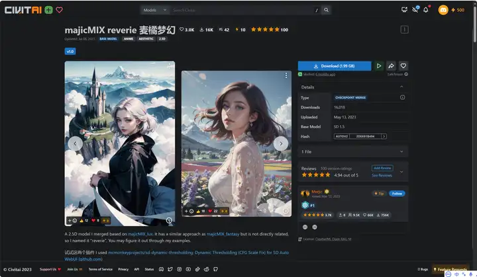
Task: Click the magnifier search button
Action: (327, 10)
